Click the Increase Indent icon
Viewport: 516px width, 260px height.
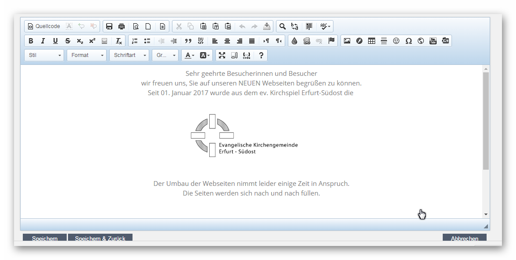174,41
